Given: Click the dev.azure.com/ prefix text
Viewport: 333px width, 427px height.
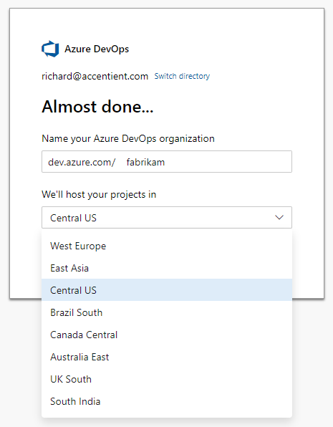Looking at the screenshot, I should [x=82, y=162].
